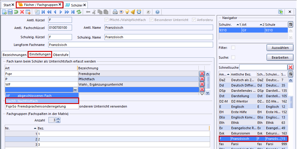
Task: Click the save (floppy disk) toolbar icon
Action: click(x=10, y=12)
